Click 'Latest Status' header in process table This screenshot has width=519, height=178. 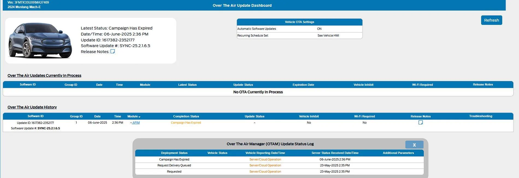point(187,85)
